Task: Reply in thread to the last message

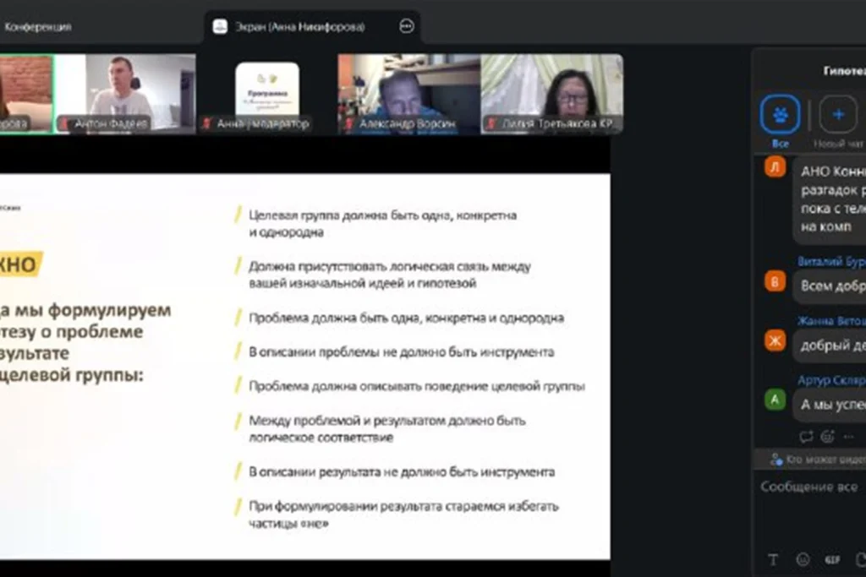Action: pos(806,437)
